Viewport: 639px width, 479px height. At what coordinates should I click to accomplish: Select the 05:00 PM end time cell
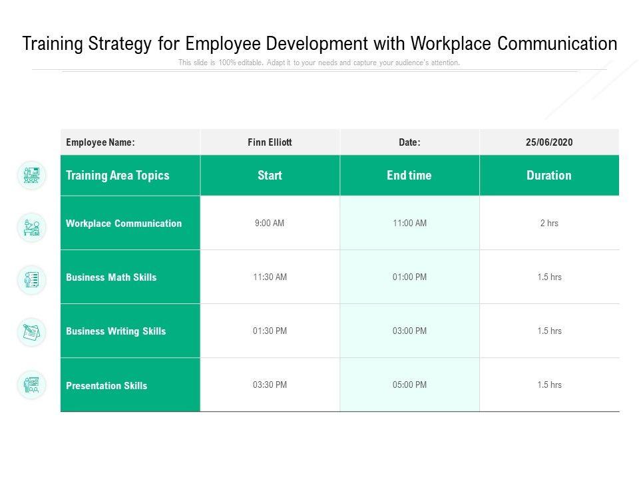(409, 385)
